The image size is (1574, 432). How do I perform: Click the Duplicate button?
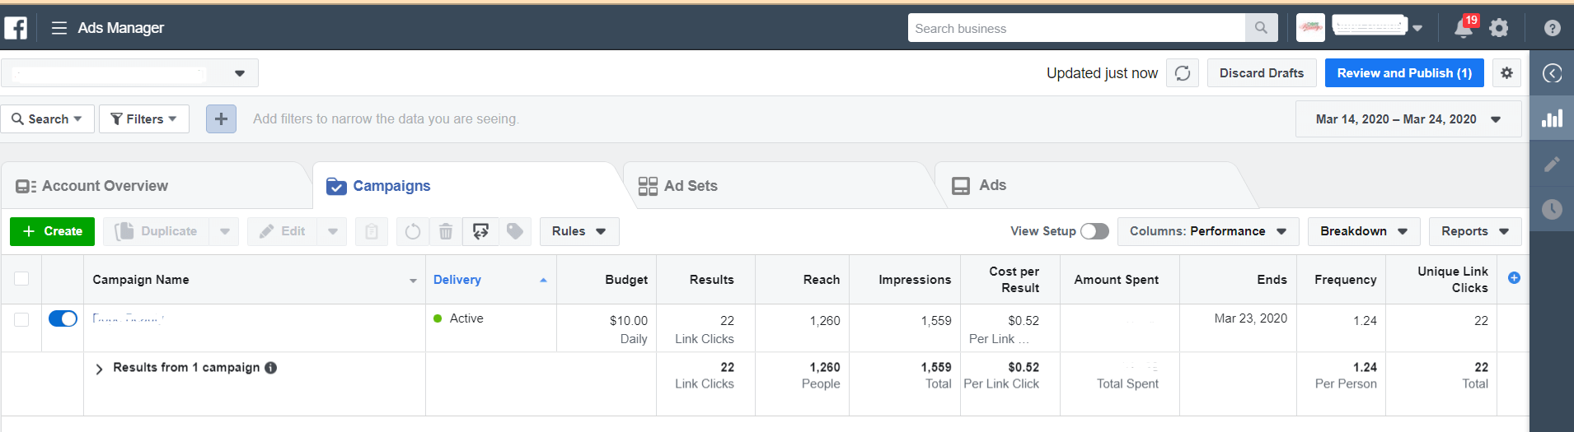(x=157, y=231)
